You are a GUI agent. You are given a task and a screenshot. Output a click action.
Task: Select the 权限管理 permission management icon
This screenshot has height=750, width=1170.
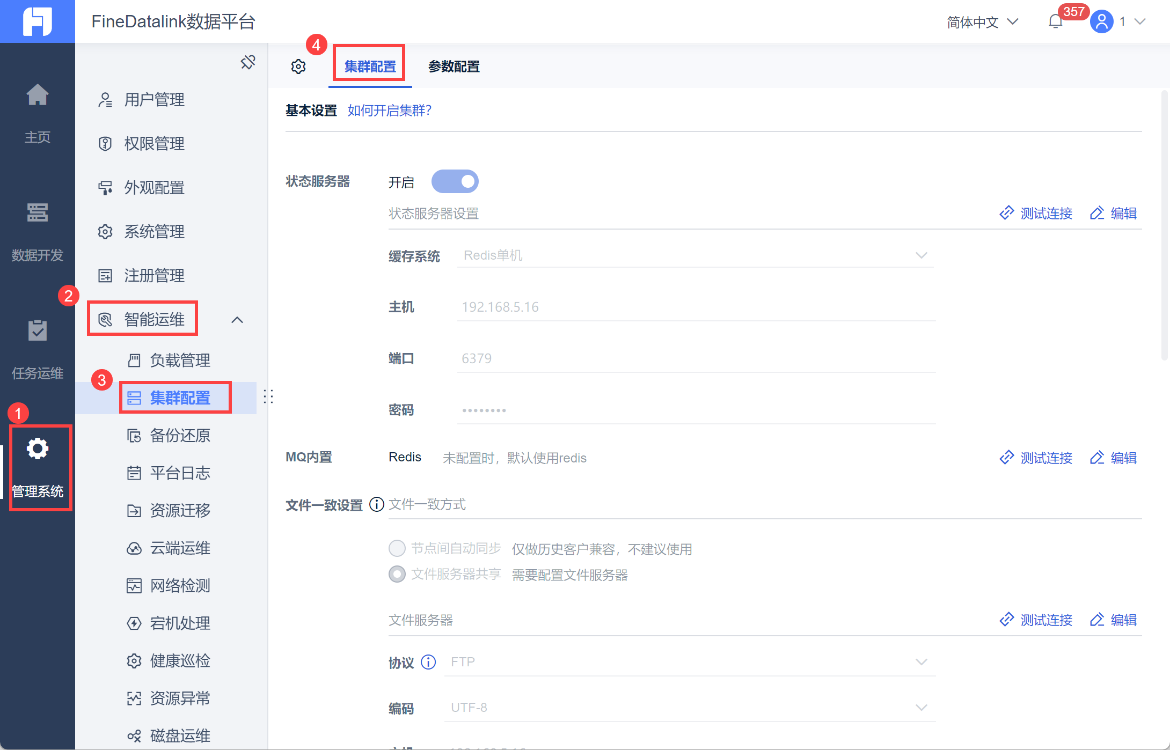click(105, 143)
